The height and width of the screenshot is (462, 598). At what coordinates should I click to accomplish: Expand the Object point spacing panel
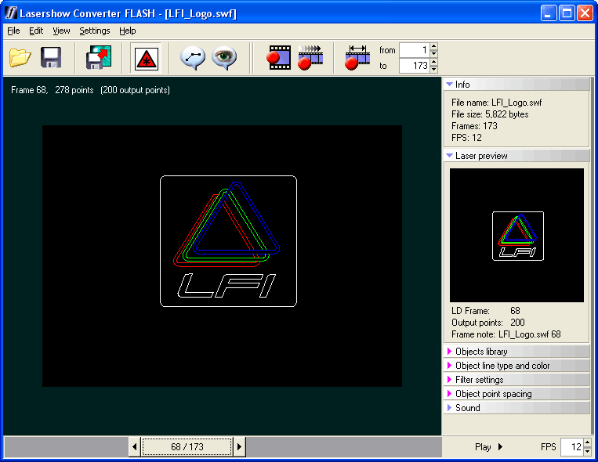click(516, 394)
